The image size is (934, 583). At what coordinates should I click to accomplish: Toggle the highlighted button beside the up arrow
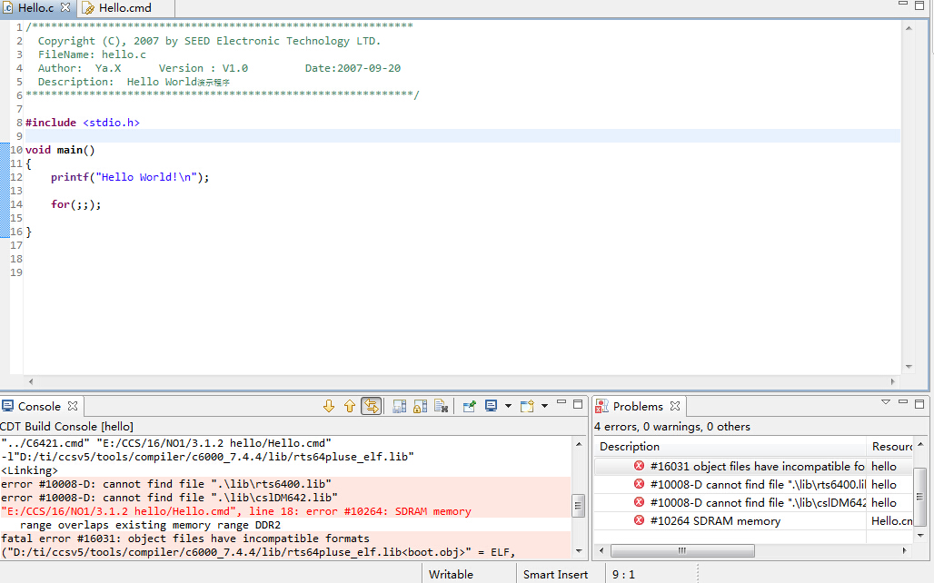click(372, 407)
